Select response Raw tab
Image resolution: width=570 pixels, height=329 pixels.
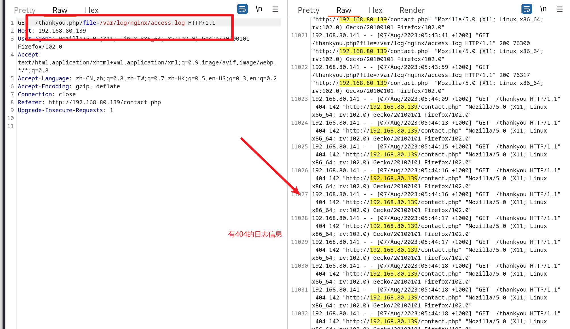[344, 10]
